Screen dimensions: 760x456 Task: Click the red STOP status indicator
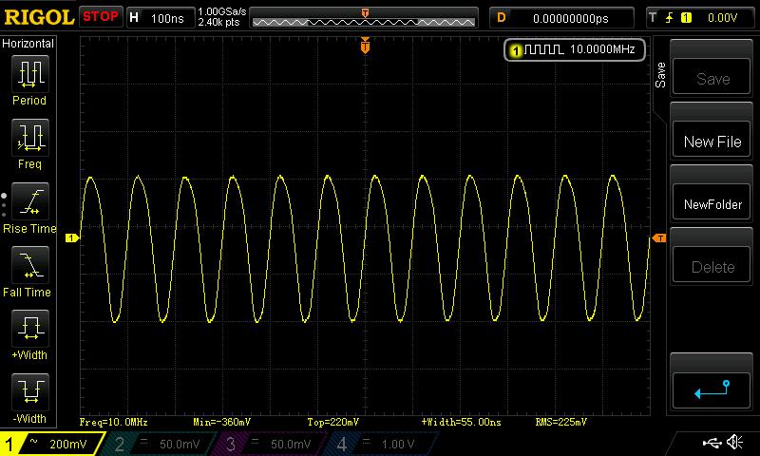[x=101, y=17]
